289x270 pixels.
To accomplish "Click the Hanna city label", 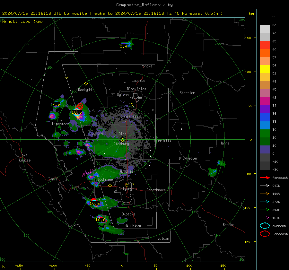I will coord(224,143).
